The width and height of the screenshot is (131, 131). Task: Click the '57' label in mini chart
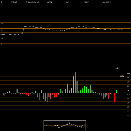84,127
